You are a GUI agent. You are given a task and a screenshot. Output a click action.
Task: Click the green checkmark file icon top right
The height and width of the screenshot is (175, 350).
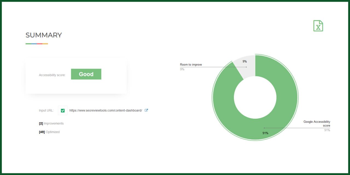coord(318,26)
